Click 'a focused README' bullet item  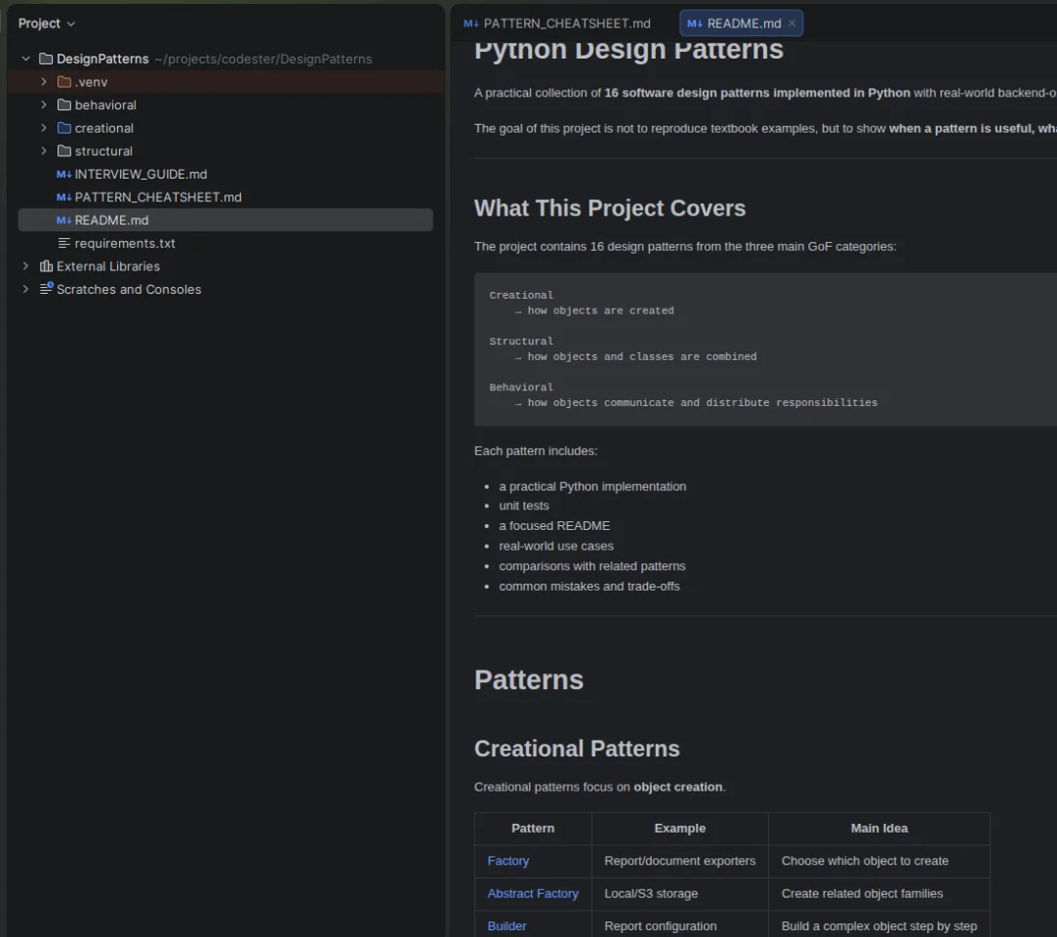(554, 526)
